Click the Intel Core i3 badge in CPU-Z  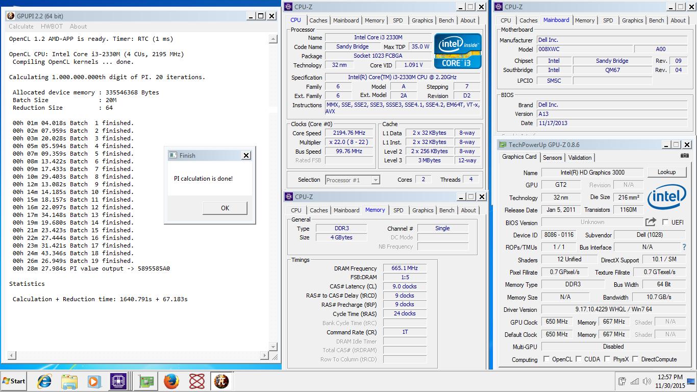click(458, 51)
